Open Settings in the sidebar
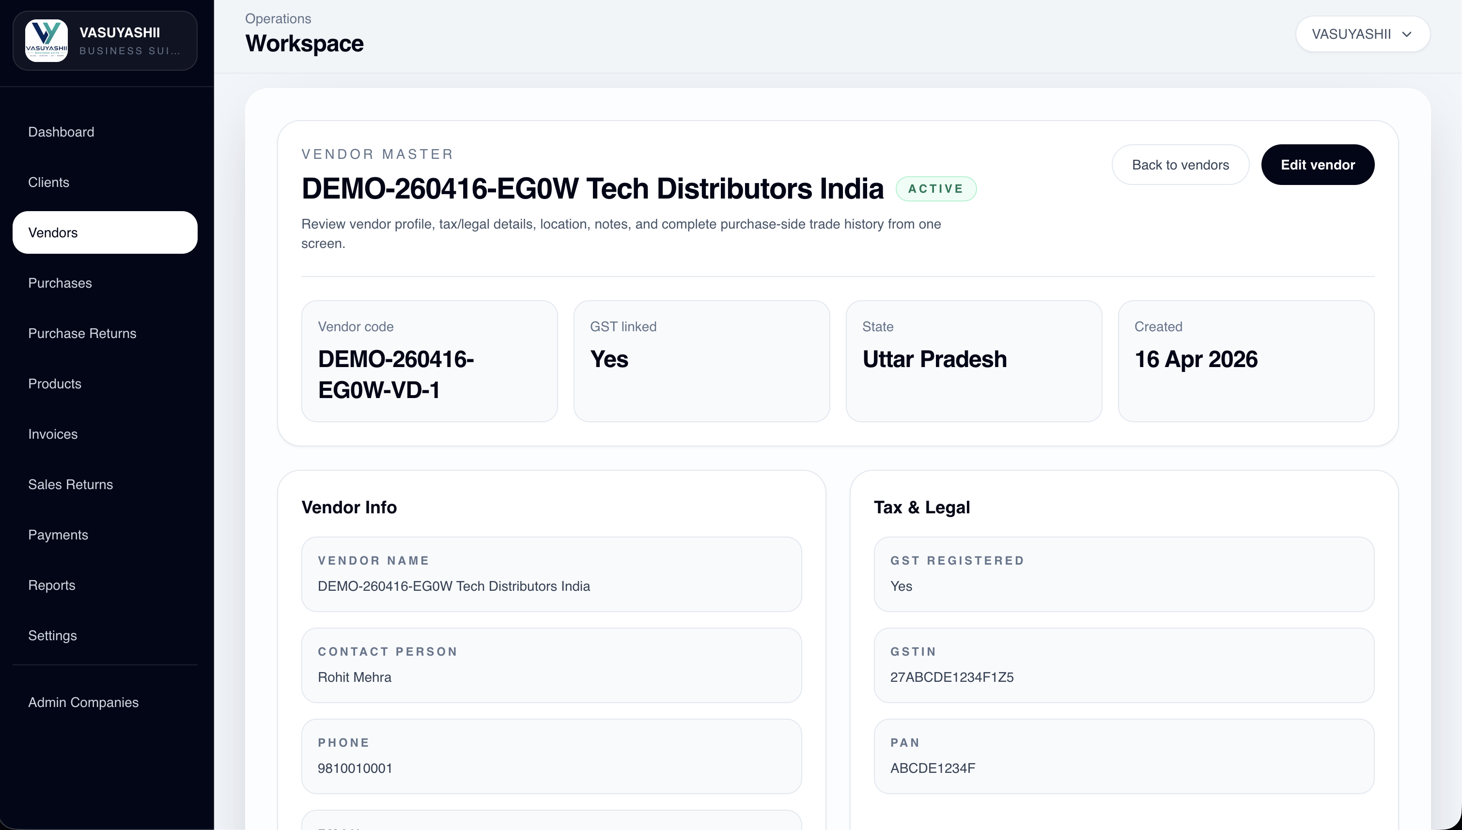The image size is (1462, 830). [x=105, y=636]
